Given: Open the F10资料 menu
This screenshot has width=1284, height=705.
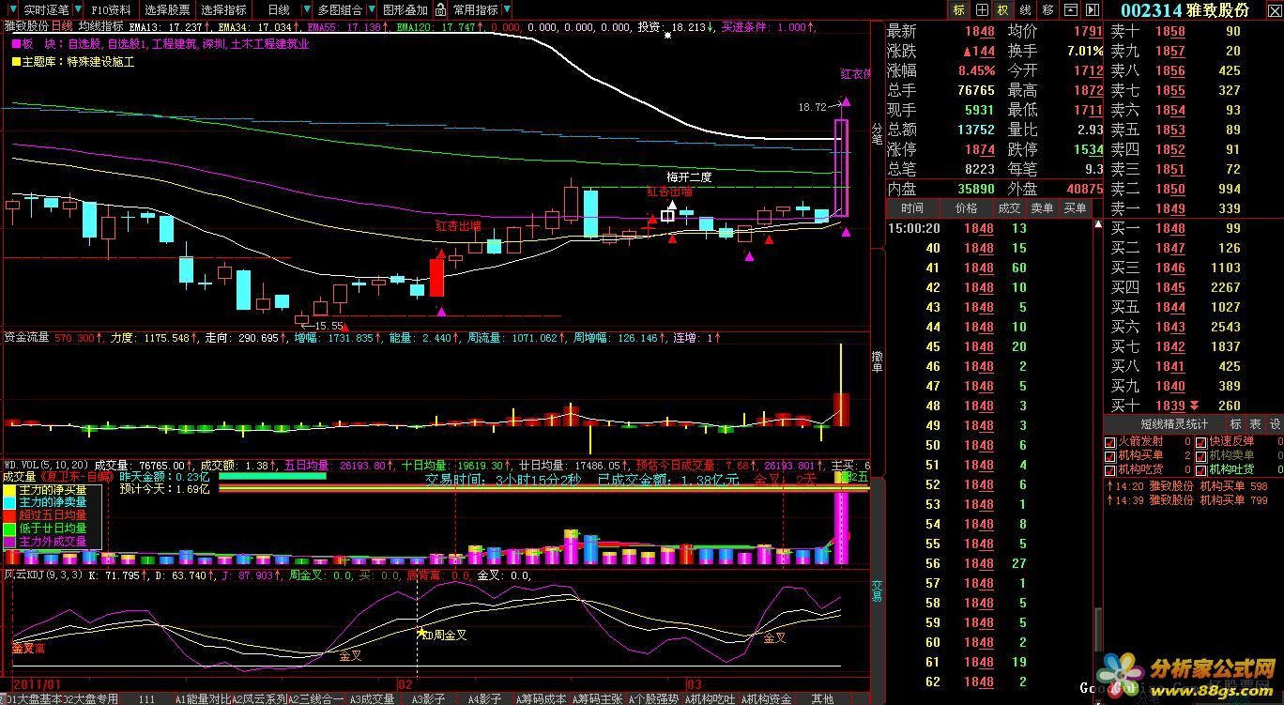Looking at the screenshot, I should [112, 9].
